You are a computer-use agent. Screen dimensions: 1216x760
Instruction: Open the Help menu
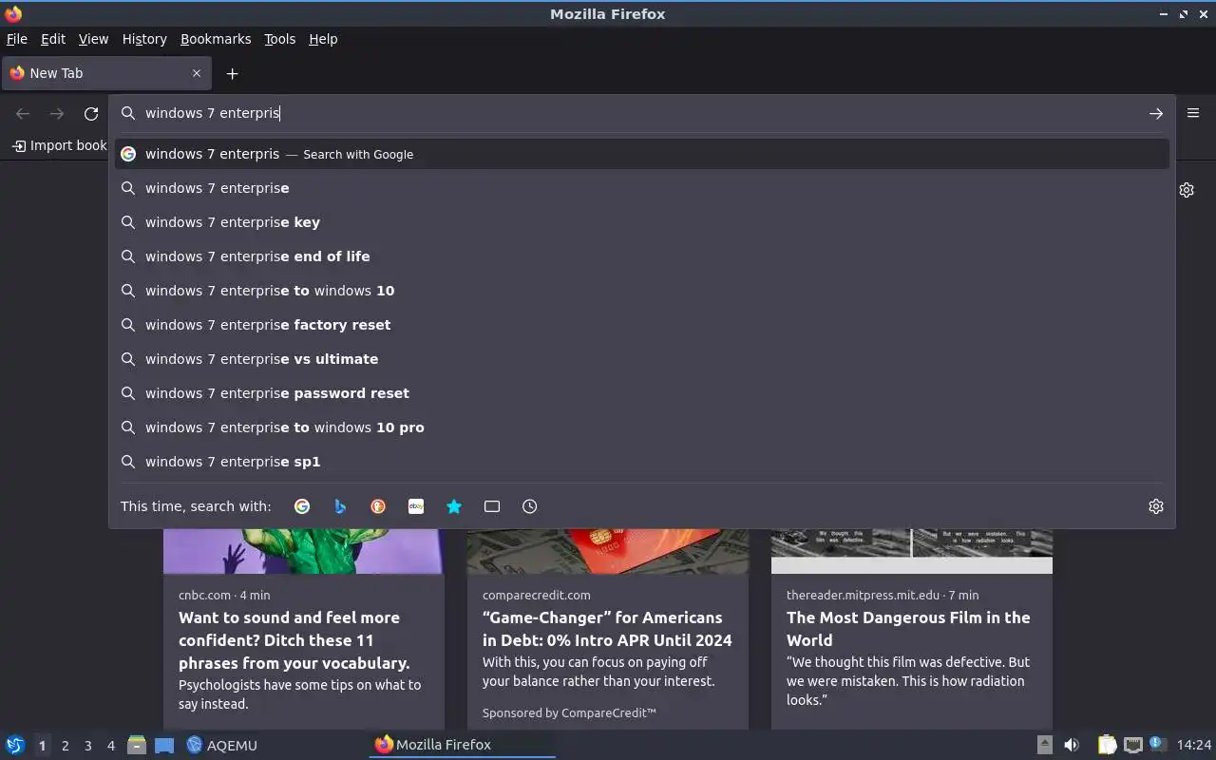click(x=323, y=39)
